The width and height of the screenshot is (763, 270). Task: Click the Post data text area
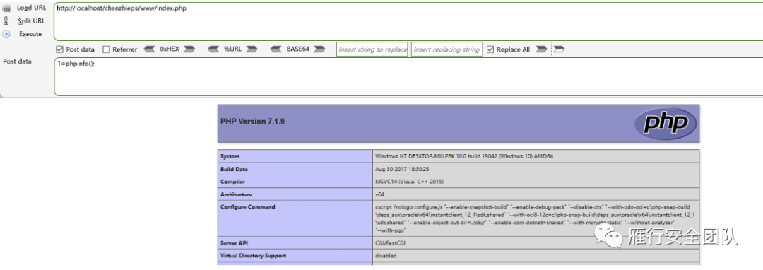pos(408,76)
